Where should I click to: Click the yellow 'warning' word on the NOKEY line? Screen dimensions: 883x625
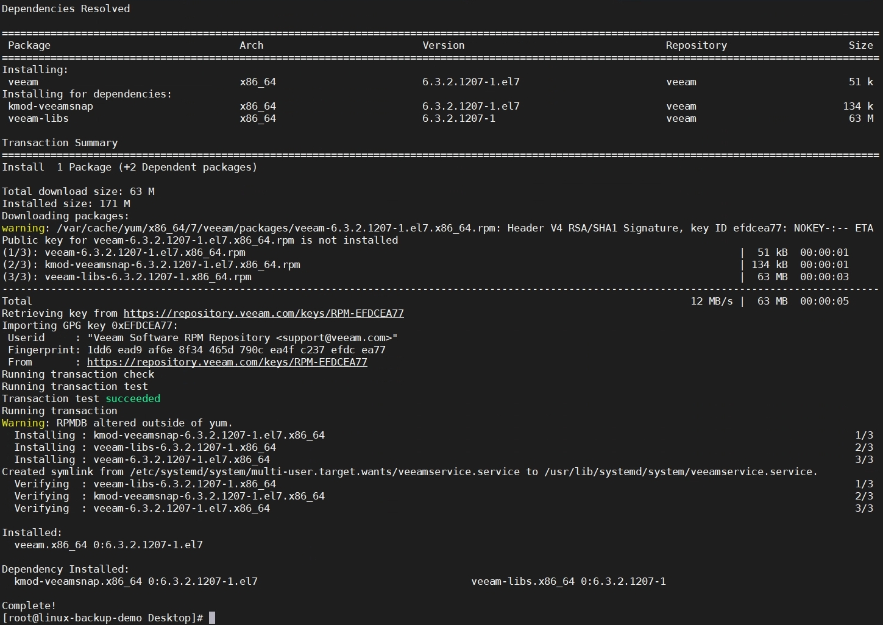click(23, 228)
